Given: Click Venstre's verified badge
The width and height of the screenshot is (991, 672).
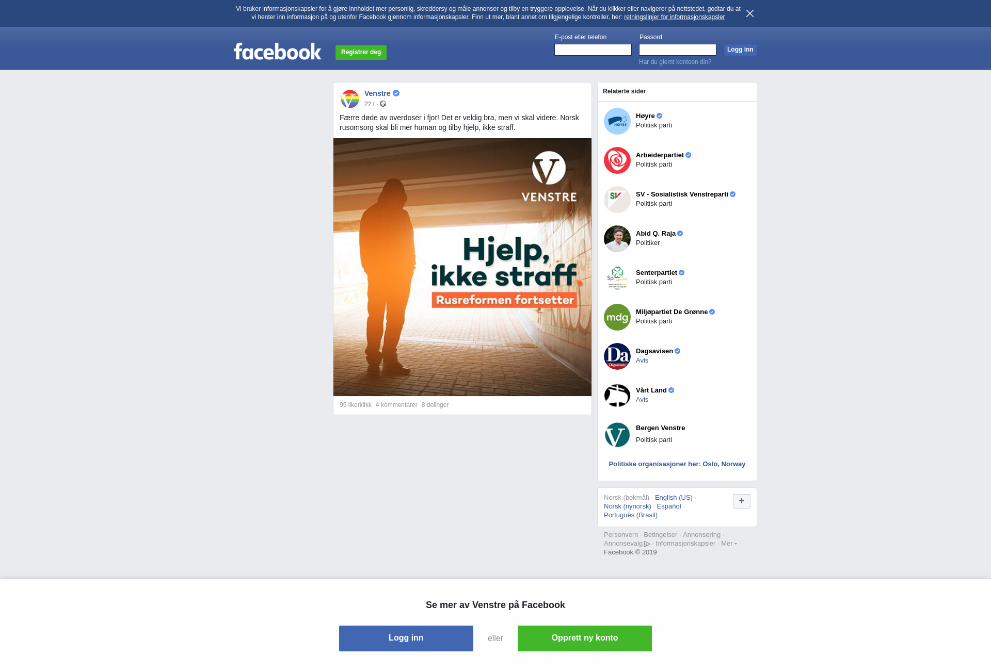Looking at the screenshot, I should [x=396, y=93].
